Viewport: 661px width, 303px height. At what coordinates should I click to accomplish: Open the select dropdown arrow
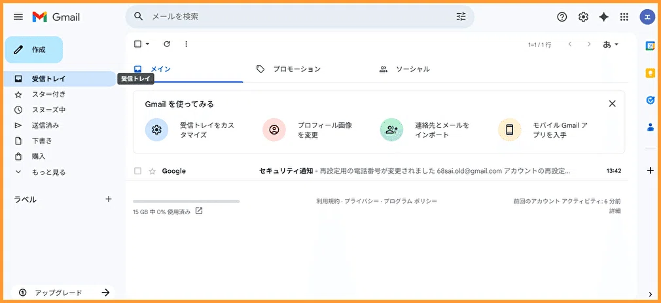[x=147, y=44]
